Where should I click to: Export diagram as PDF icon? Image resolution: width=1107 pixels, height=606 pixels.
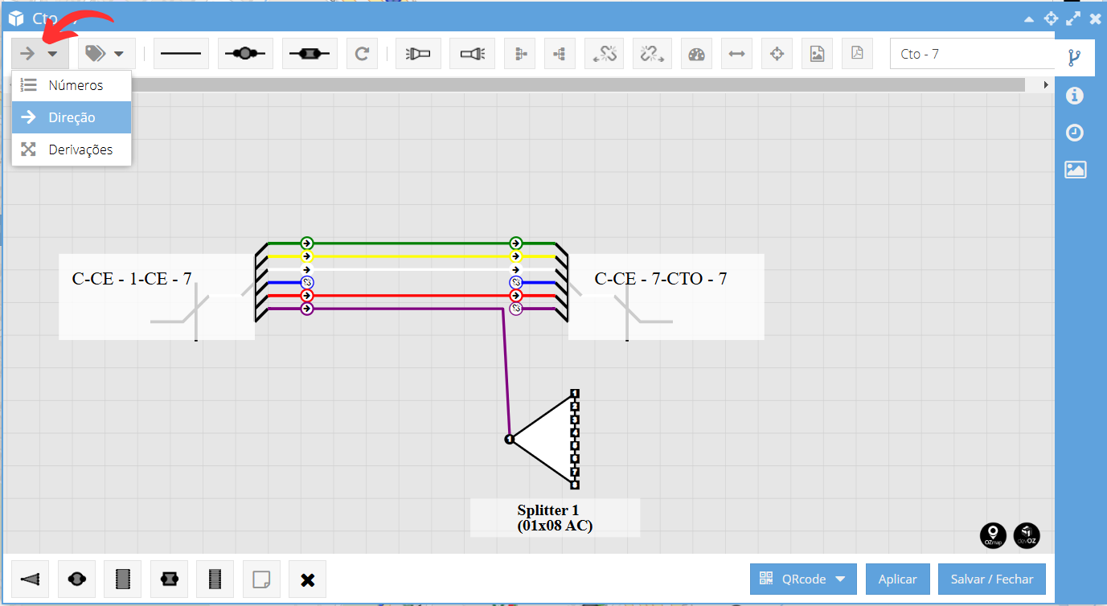click(x=857, y=54)
